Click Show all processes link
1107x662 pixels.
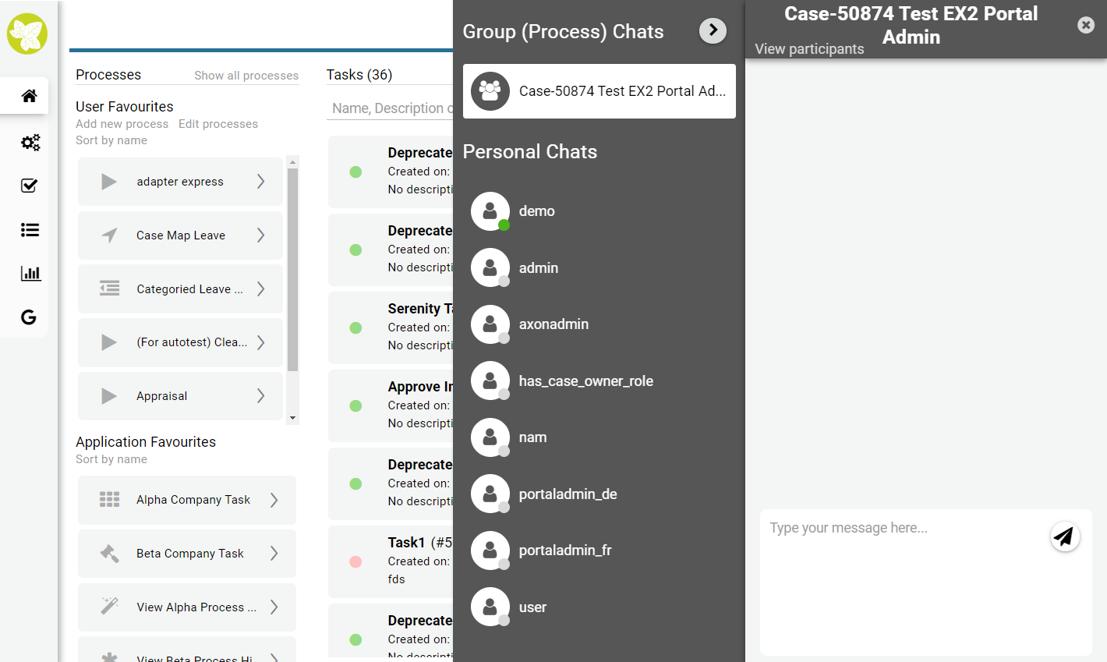(246, 76)
